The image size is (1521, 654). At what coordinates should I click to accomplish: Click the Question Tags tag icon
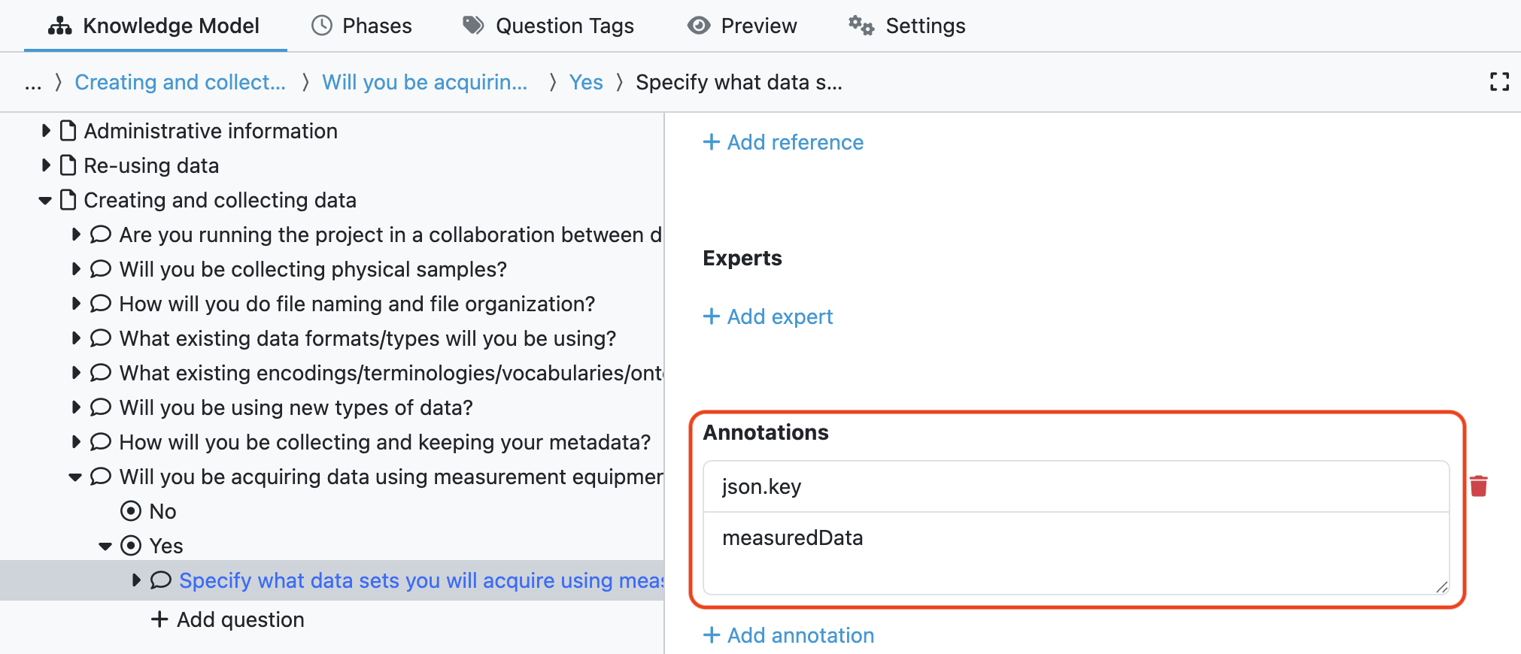click(473, 26)
